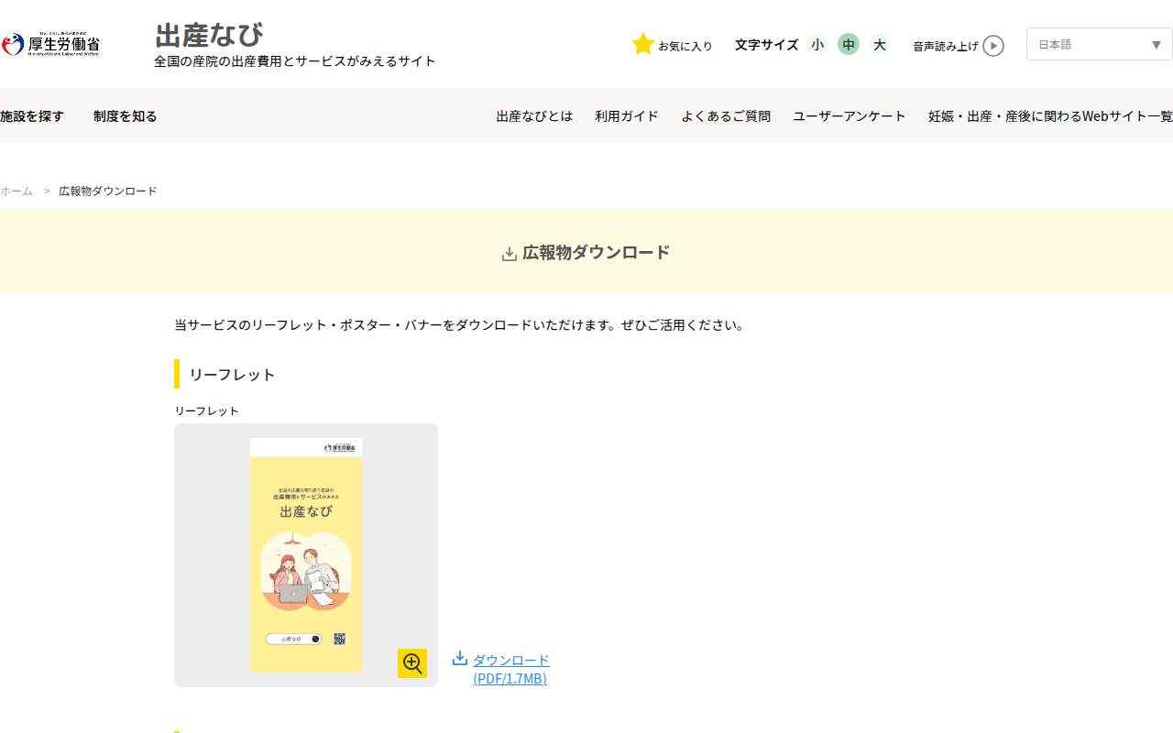The height and width of the screenshot is (733, 1173).
Task: Open よくあるご質問 page
Action: tap(726, 116)
